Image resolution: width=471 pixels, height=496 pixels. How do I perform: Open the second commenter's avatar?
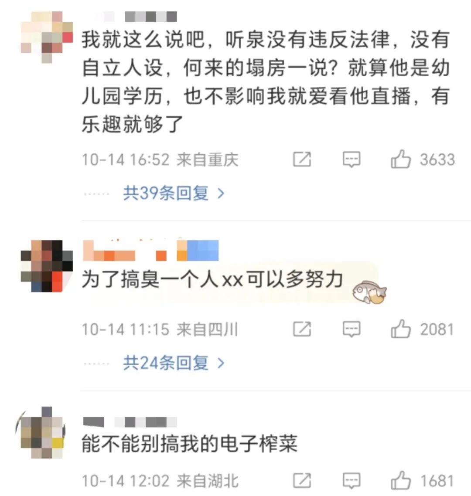click(47, 266)
